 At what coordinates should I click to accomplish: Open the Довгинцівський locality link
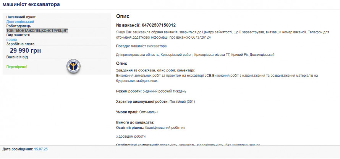(x=20, y=22)
